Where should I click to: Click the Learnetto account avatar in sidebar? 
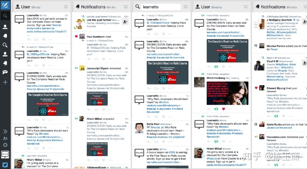tap(5, 154)
